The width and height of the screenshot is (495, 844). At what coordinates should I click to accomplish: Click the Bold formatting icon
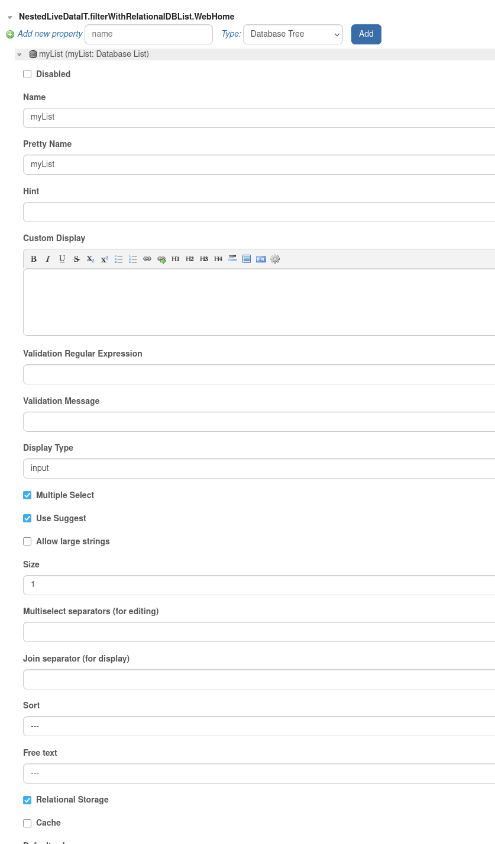(34, 259)
